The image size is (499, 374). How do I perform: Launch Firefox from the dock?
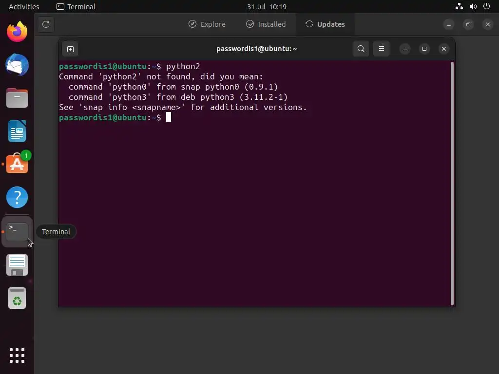[17, 32]
